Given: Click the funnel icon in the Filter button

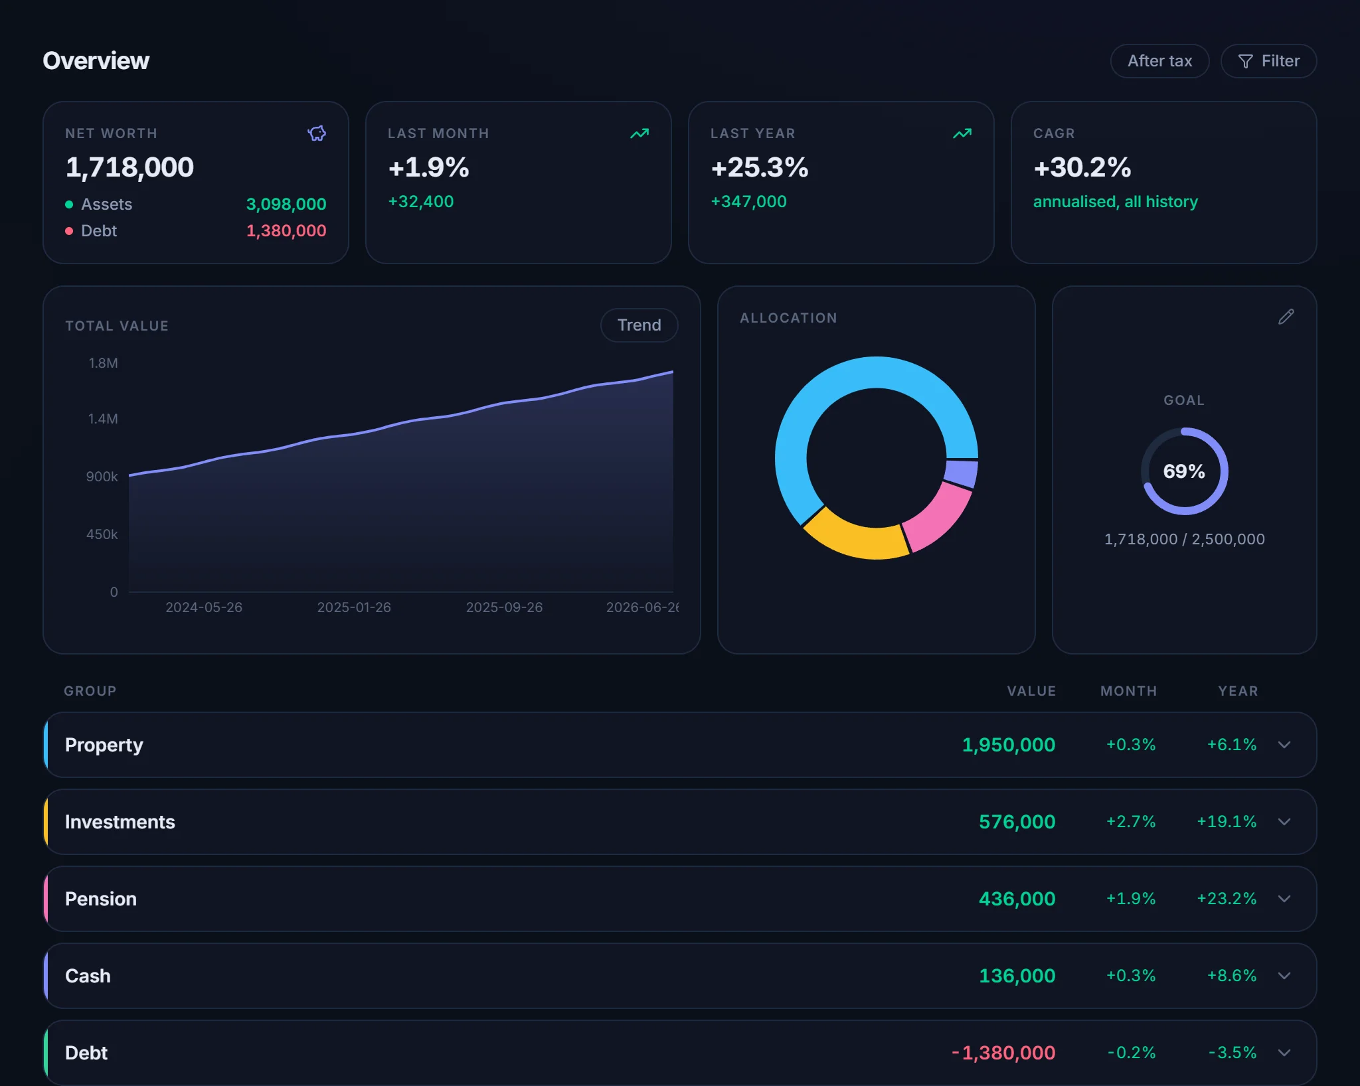Looking at the screenshot, I should tap(1246, 61).
